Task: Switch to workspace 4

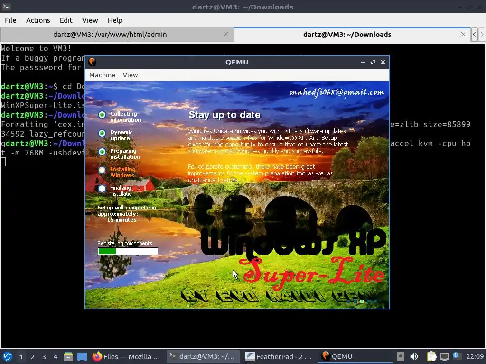Action: (x=55, y=356)
